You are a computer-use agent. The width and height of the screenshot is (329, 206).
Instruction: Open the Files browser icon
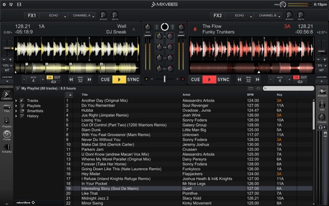point(7,108)
